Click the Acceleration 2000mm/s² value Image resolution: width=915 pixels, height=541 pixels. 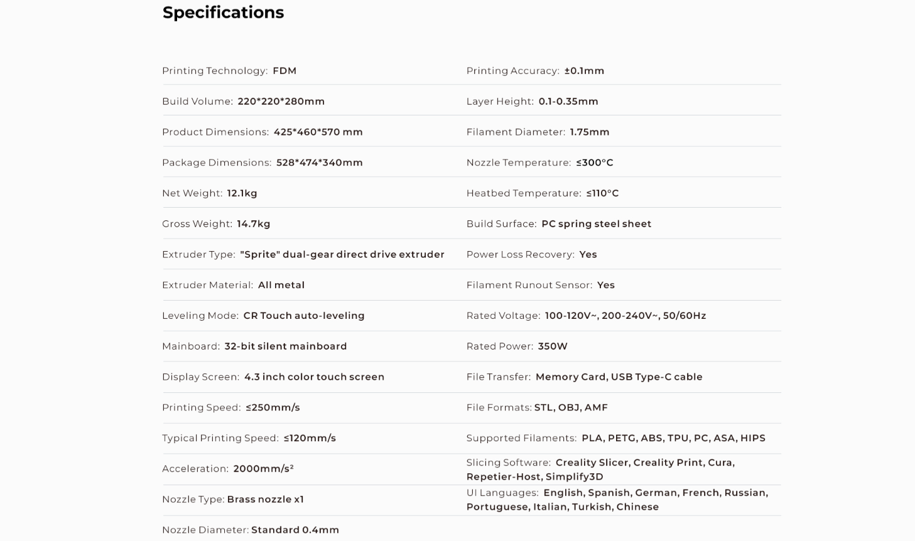[x=263, y=469]
